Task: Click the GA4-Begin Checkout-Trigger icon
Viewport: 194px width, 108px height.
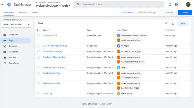Action: (119, 62)
